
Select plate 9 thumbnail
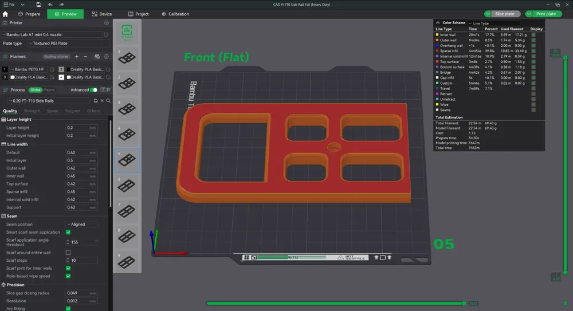click(x=127, y=262)
